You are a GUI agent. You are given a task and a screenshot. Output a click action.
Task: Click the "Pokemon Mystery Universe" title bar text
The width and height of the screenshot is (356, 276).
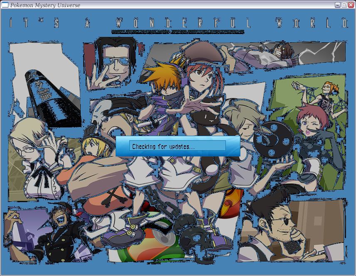(x=45, y=5)
